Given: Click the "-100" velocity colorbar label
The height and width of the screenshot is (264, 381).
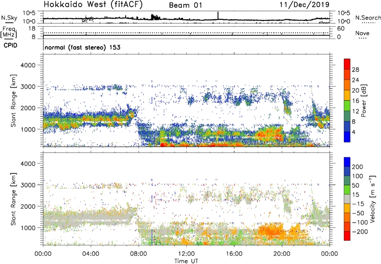Looking at the screenshot, I should (x=360, y=223).
